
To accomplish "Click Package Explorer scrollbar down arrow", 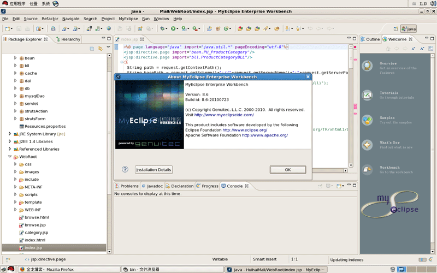I will [109, 252].
